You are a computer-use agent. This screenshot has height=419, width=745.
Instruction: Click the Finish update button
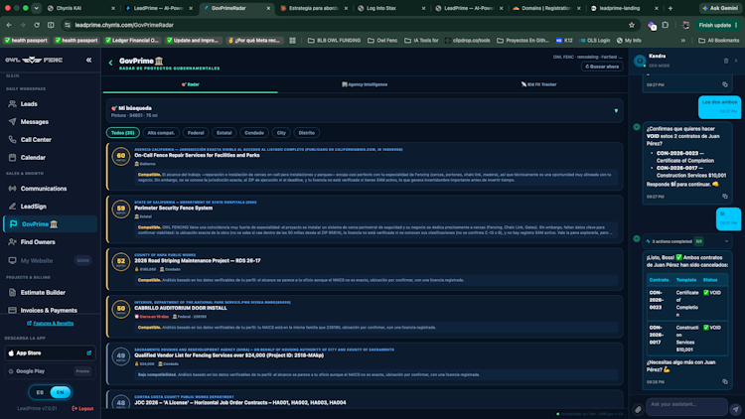coord(717,25)
